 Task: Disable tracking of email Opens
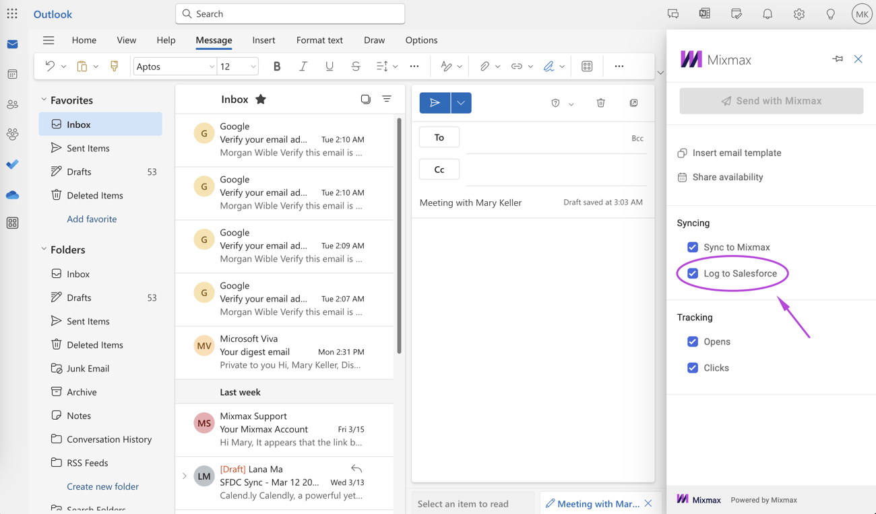click(693, 342)
